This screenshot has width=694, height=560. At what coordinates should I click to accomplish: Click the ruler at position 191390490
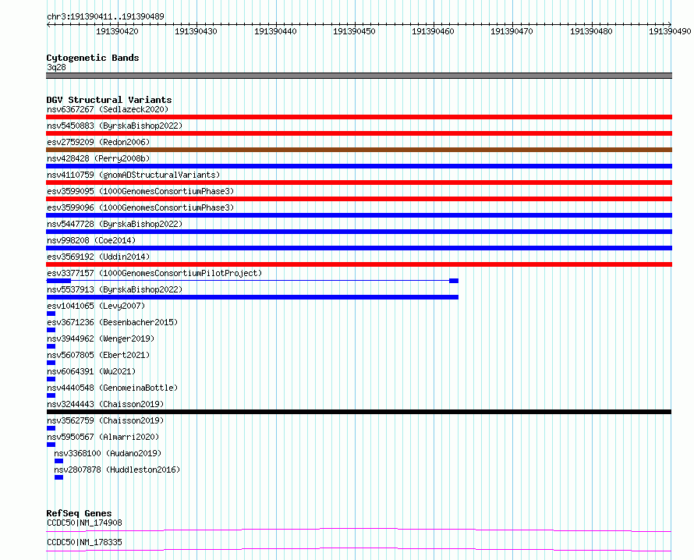click(x=670, y=31)
